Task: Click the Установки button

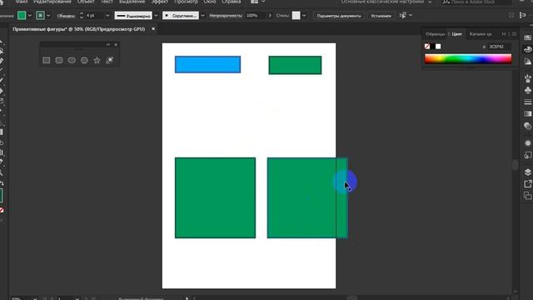Action: [x=381, y=16]
